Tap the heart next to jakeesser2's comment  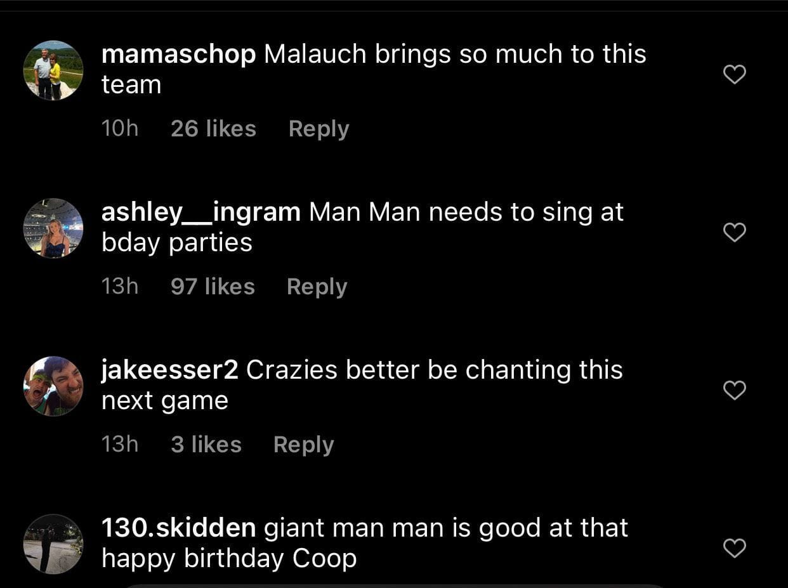[x=734, y=390]
